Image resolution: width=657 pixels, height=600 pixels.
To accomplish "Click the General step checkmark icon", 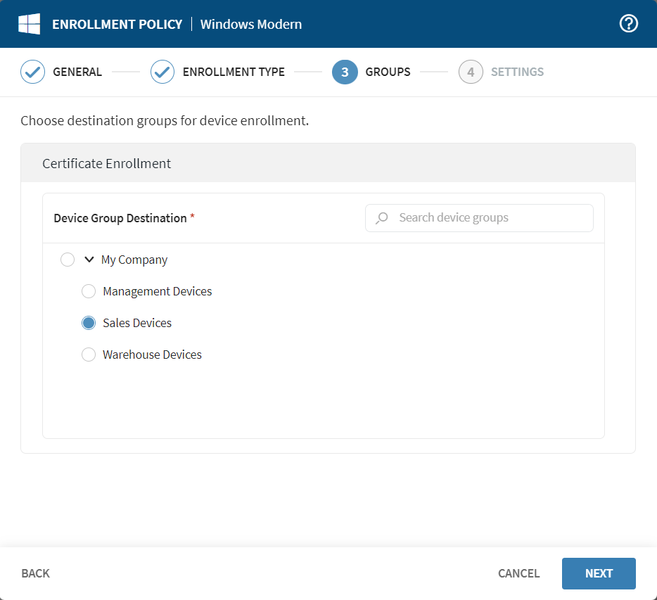I will 32,72.
